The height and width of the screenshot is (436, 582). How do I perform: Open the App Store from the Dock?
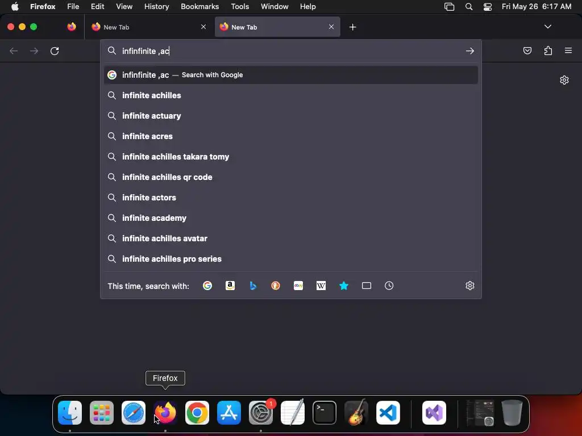(229, 413)
